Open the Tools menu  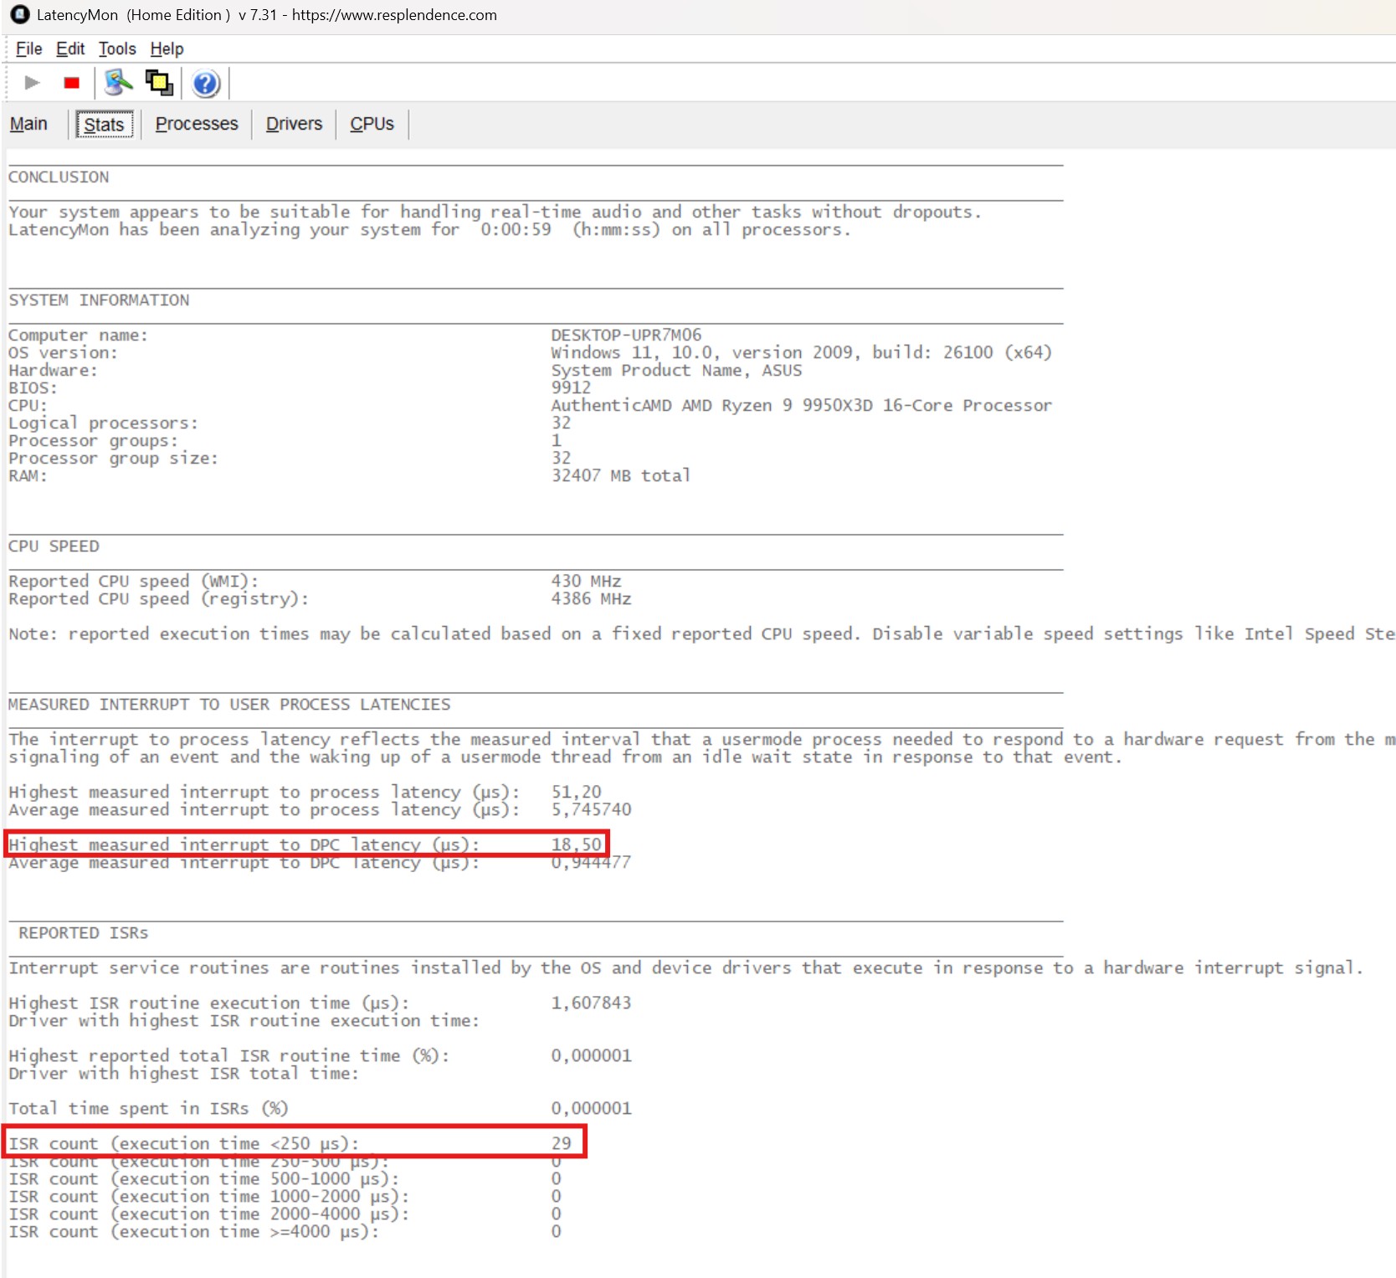point(117,49)
